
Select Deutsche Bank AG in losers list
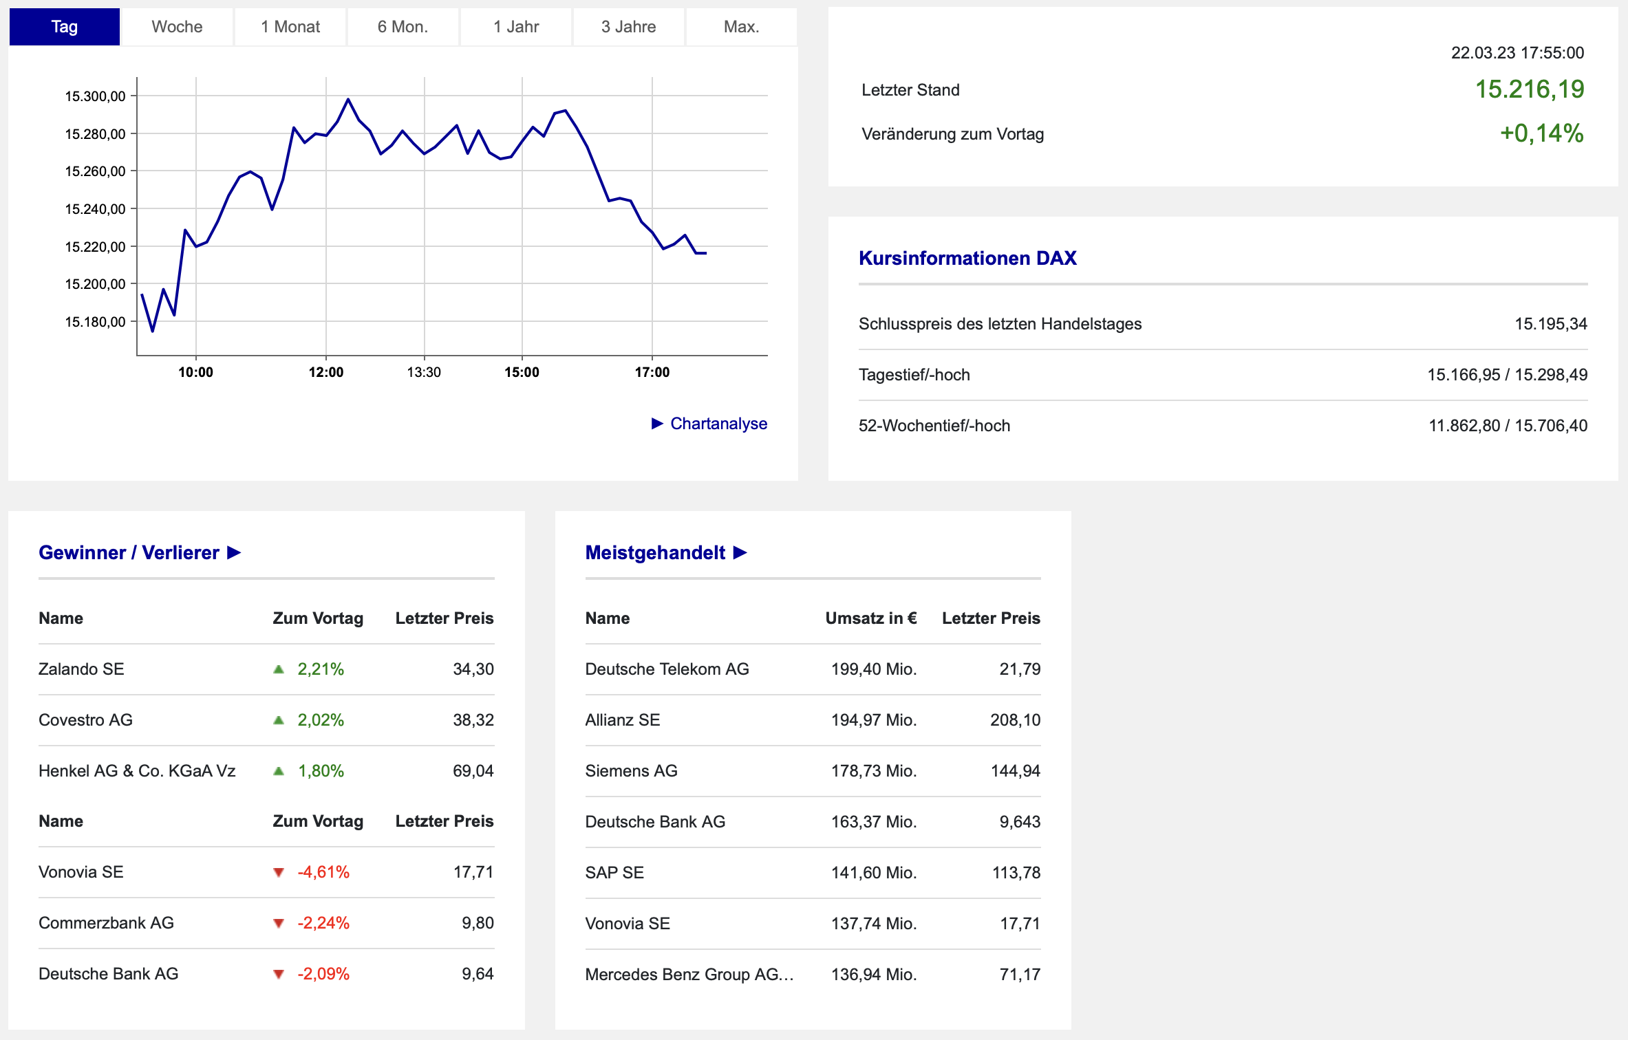point(109,974)
